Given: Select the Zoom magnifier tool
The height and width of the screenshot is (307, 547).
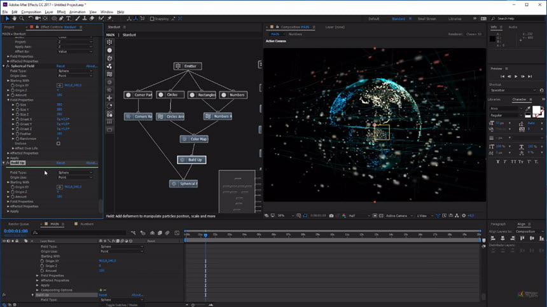Looking at the screenshot, I should coord(22,18).
